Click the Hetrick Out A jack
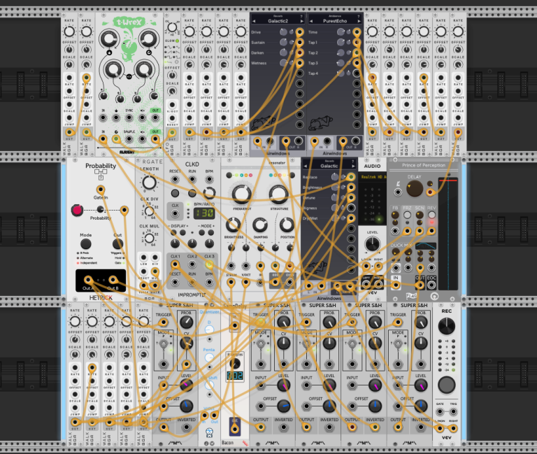537x454 pixels. pyautogui.click(x=88, y=280)
